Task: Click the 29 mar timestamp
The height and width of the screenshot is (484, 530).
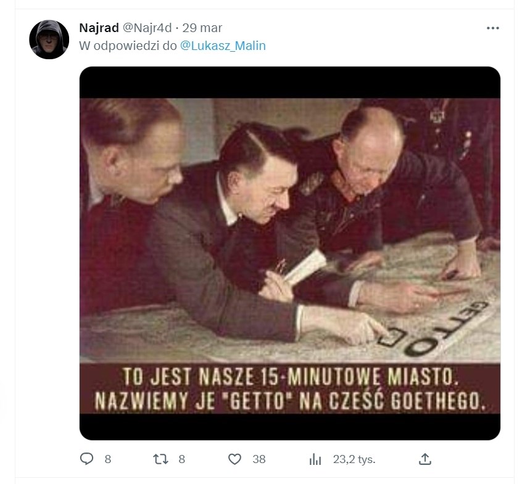Action: click(202, 28)
